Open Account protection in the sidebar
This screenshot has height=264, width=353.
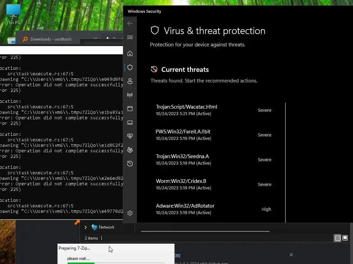(130, 81)
